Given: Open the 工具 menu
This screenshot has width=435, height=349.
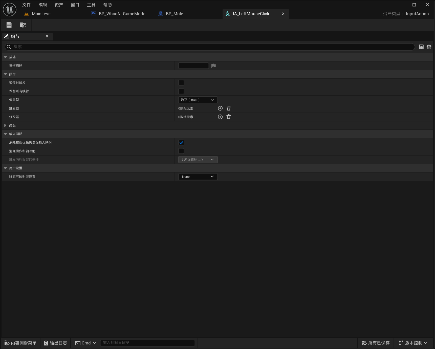Looking at the screenshot, I should (x=91, y=5).
